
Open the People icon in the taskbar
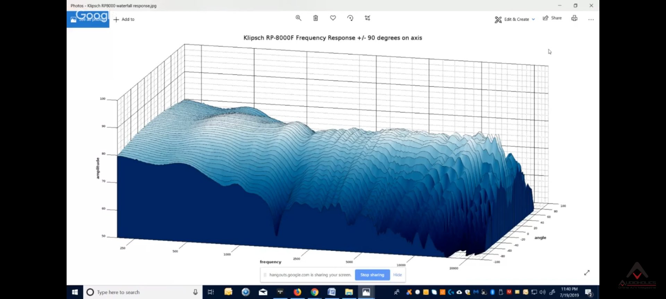pyautogui.click(x=397, y=292)
